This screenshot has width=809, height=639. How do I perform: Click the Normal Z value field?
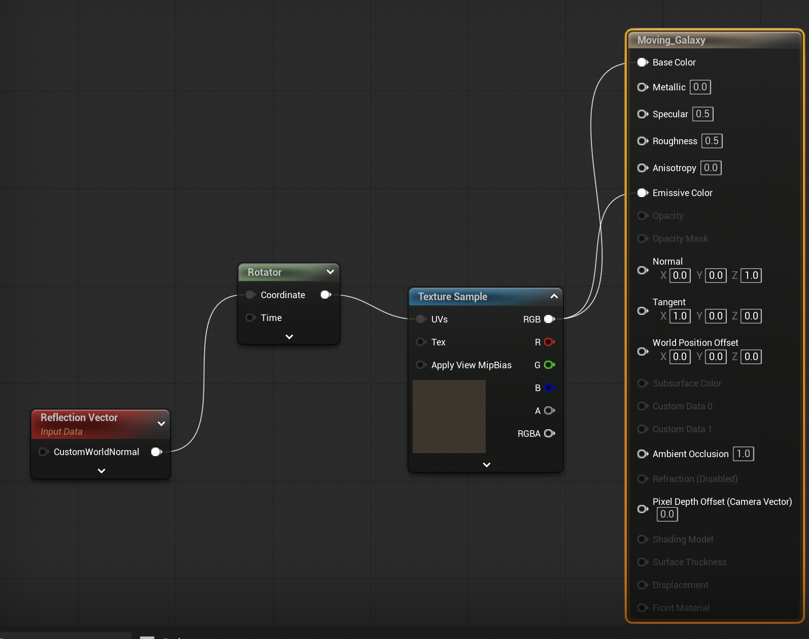751,276
